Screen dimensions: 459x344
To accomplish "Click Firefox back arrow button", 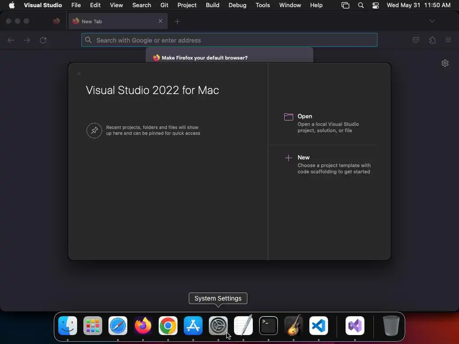I will [11, 40].
